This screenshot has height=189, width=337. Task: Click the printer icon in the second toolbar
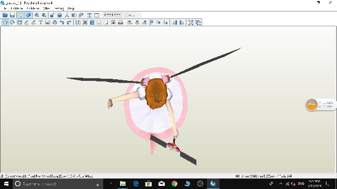click(121, 22)
